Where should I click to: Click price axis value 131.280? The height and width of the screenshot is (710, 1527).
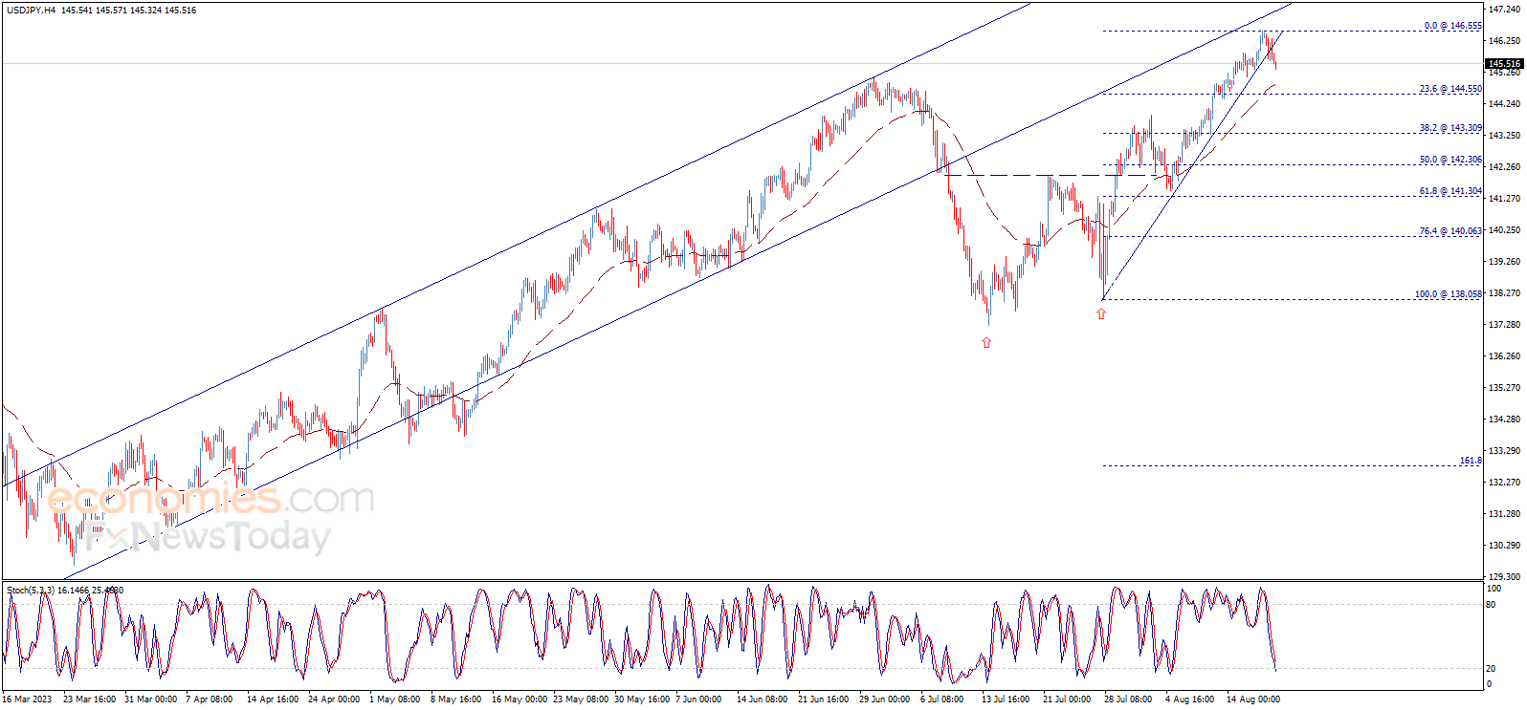(x=1504, y=514)
